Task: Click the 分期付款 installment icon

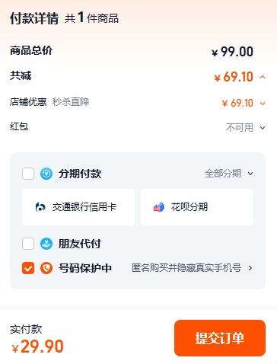Action: (46, 174)
